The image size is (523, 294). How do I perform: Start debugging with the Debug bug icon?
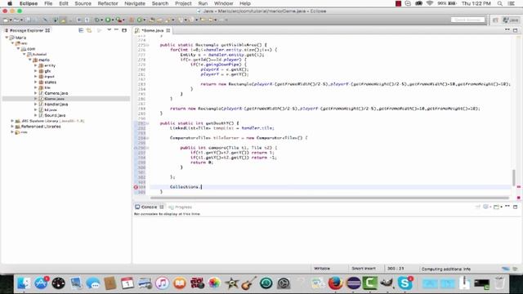click(x=97, y=20)
